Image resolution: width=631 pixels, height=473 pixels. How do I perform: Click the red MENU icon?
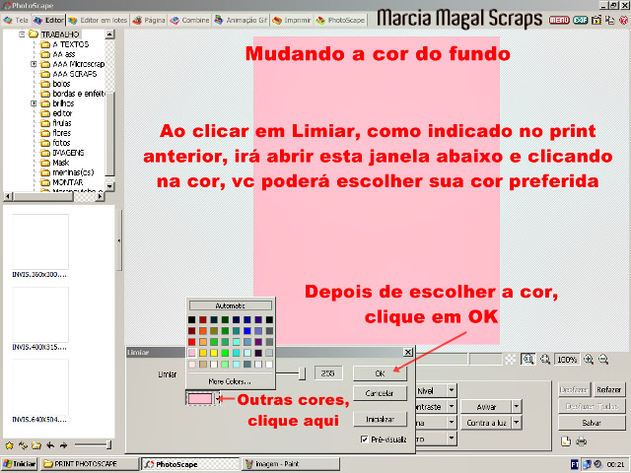pos(559,20)
